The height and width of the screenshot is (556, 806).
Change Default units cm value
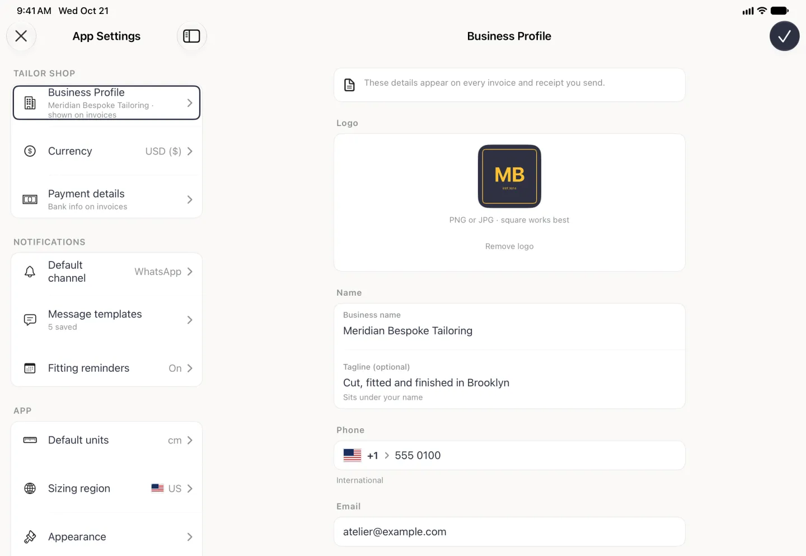coord(175,440)
